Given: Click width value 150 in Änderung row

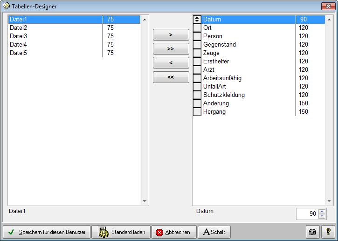Looking at the screenshot, I should coord(304,103).
